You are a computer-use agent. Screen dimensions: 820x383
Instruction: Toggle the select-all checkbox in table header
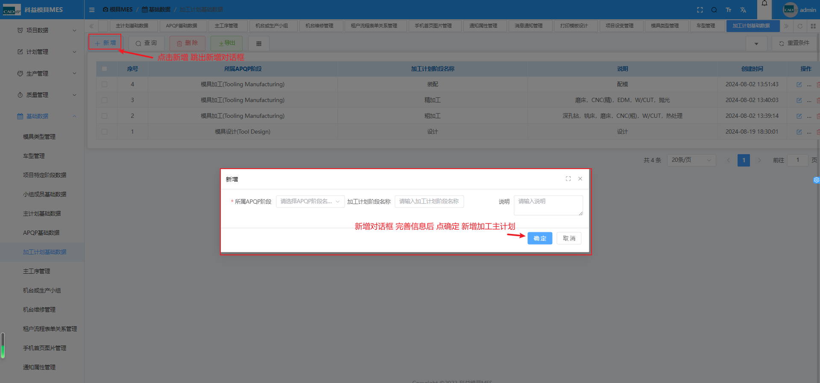[104, 69]
